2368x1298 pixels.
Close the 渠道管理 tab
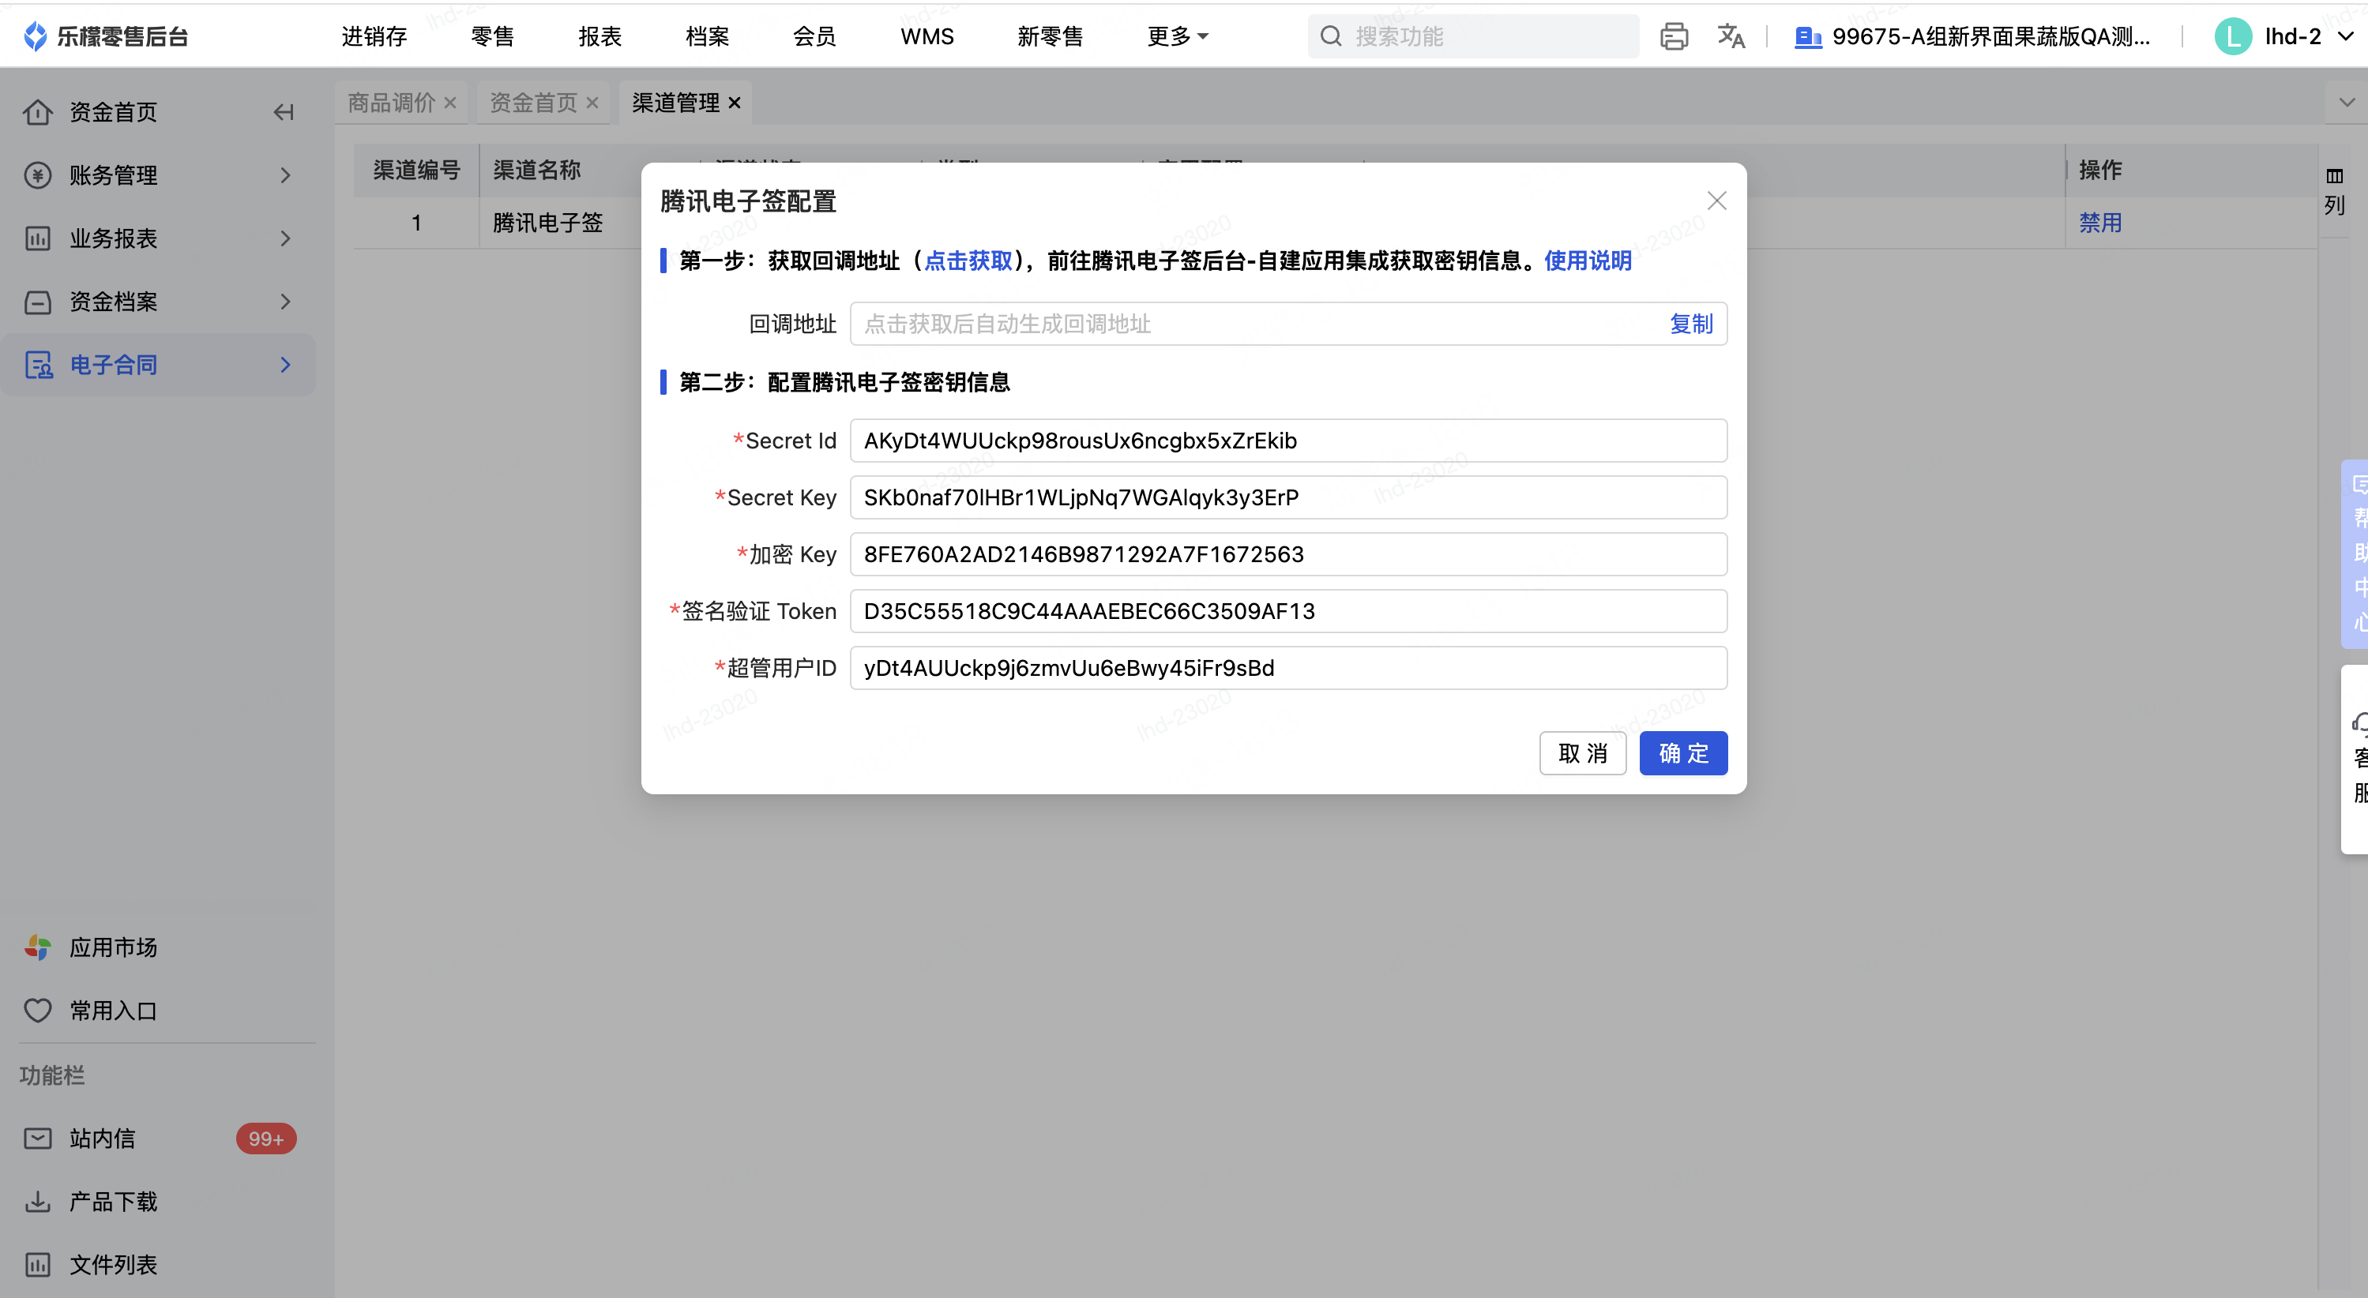(735, 103)
